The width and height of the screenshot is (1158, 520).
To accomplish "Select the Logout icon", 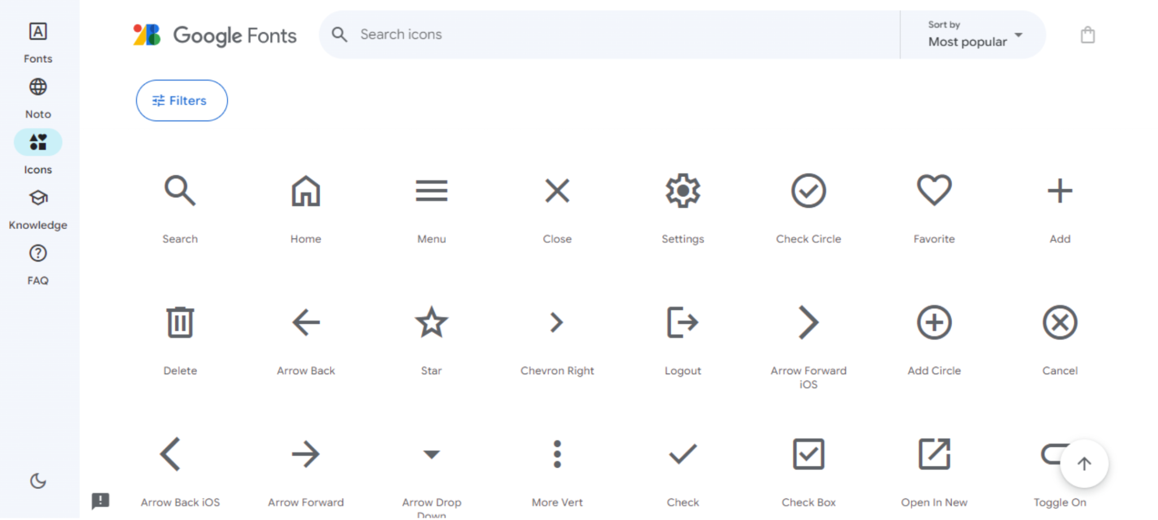I will 682,322.
